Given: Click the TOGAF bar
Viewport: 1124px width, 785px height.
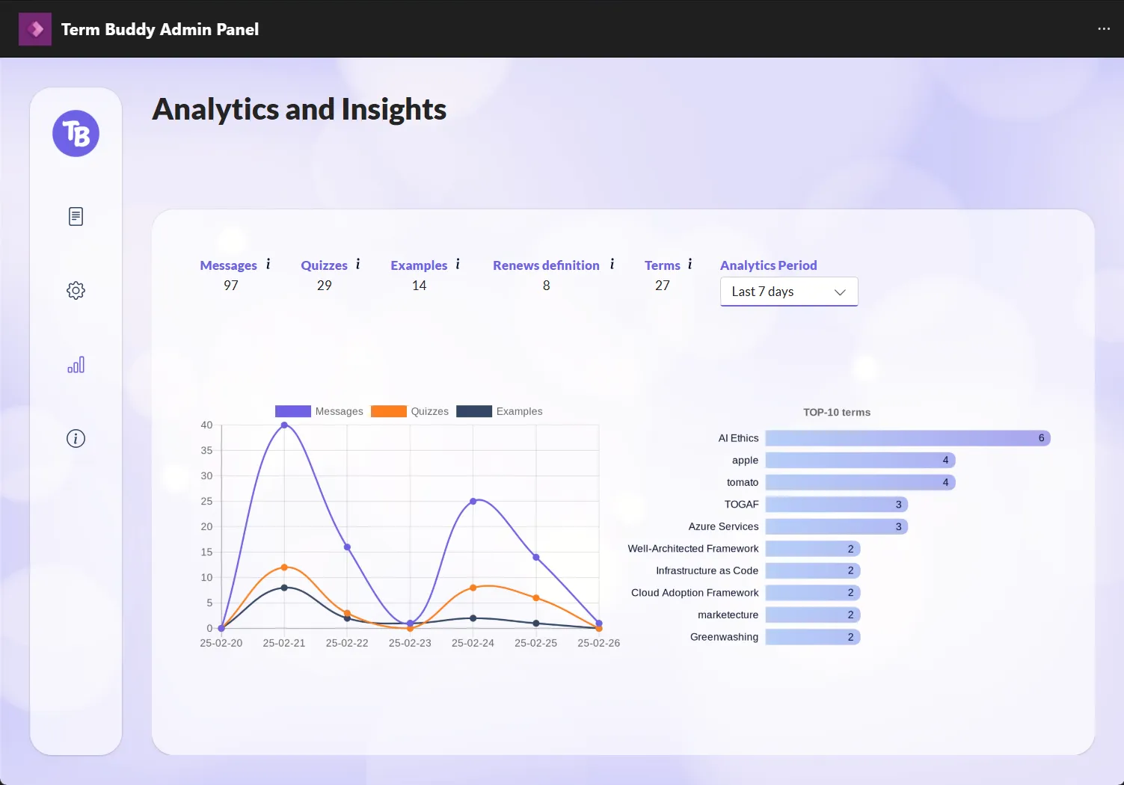Looking at the screenshot, I should click(836, 505).
